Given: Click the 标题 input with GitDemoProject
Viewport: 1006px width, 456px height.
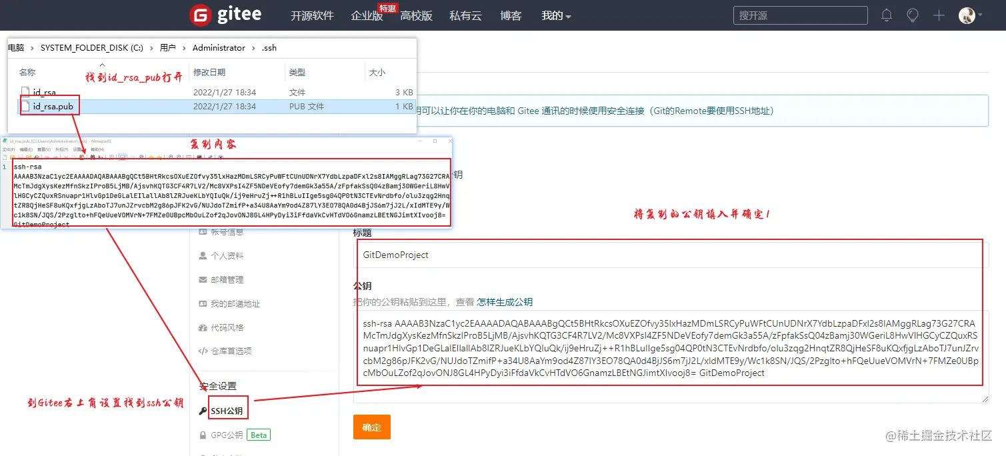Looking at the screenshot, I should [x=671, y=255].
